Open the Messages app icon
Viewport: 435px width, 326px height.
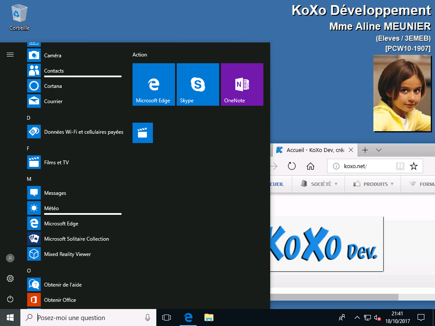click(34, 193)
